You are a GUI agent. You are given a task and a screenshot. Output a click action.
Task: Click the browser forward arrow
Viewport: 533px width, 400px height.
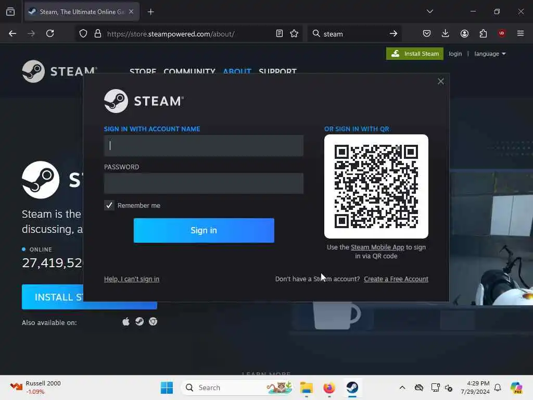click(31, 33)
